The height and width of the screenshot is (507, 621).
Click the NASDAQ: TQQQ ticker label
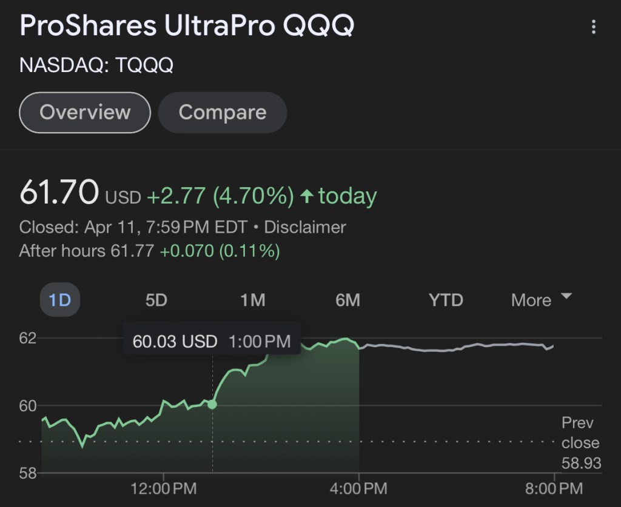point(96,65)
